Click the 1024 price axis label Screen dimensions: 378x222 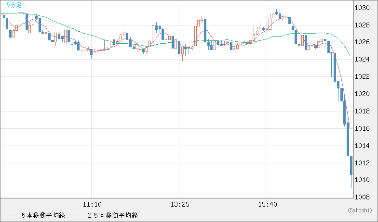pyautogui.click(x=362, y=60)
